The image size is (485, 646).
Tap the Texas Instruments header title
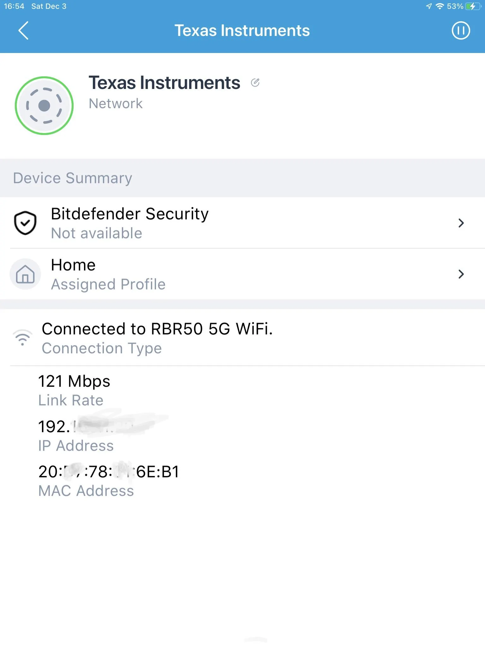(x=242, y=31)
